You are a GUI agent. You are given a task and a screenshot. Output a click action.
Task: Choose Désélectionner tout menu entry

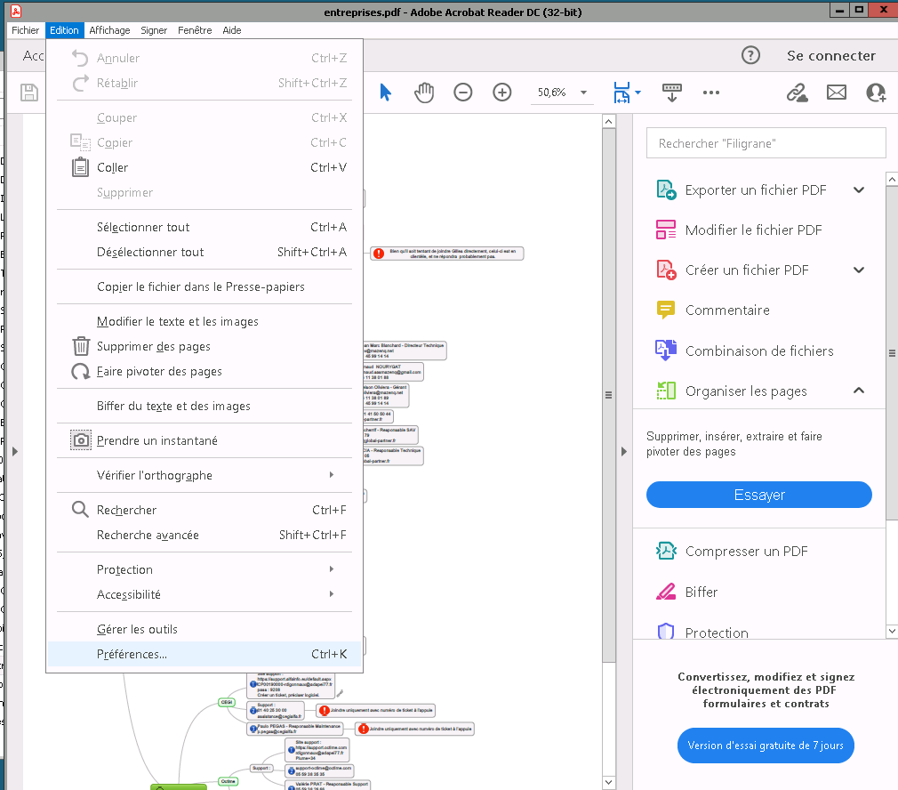(204, 252)
